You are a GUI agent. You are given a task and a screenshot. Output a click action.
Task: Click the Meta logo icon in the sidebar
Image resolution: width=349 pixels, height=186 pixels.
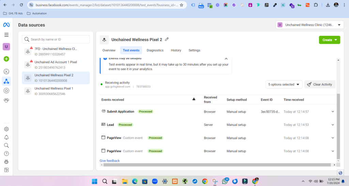click(x=6, y=25)
